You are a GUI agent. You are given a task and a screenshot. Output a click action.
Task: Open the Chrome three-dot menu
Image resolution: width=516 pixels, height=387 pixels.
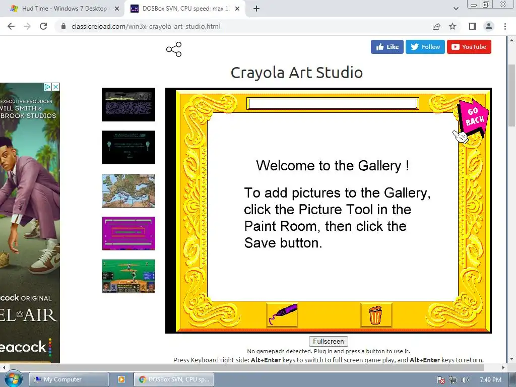tap(505, 26)
